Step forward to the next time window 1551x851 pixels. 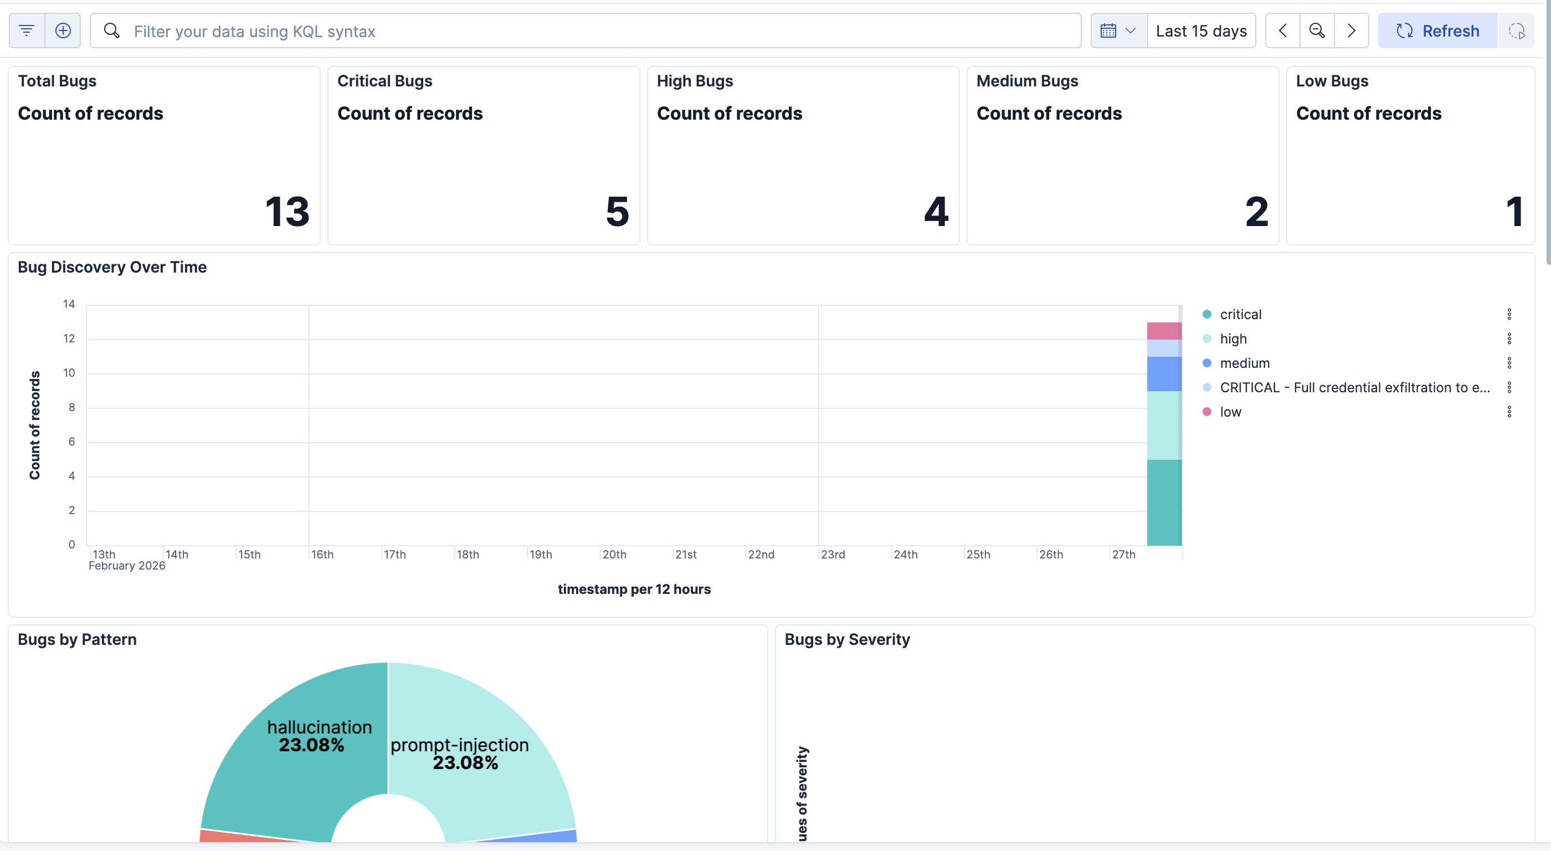point(1351,30)
